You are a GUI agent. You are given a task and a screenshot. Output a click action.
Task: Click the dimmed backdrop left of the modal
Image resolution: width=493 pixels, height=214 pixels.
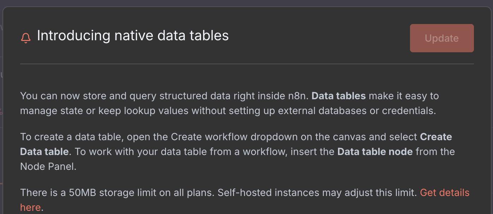1,106
